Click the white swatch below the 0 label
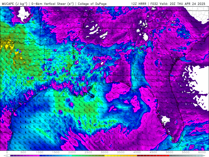209x157 pixels. pos(9,156)
